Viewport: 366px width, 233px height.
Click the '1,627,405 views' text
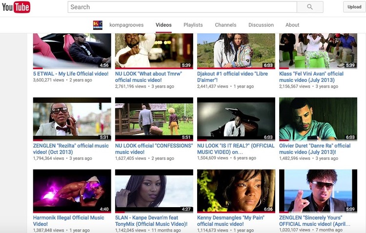click(x=130, y=158)
